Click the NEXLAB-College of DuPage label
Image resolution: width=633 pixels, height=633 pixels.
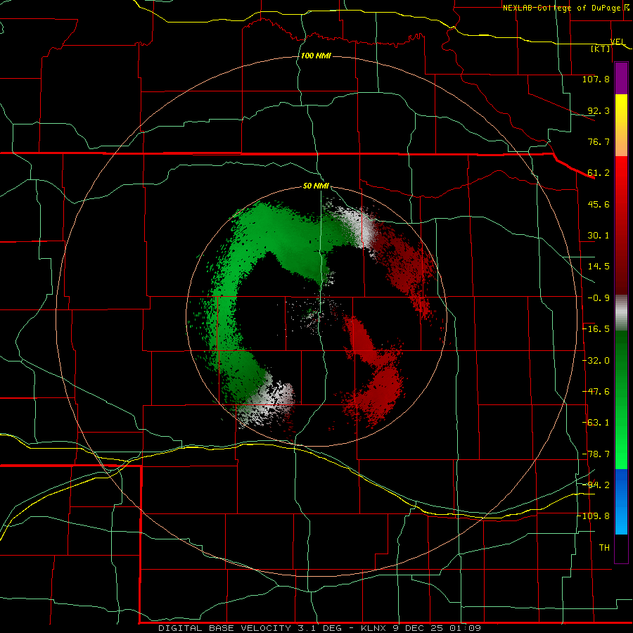point(561,8)
